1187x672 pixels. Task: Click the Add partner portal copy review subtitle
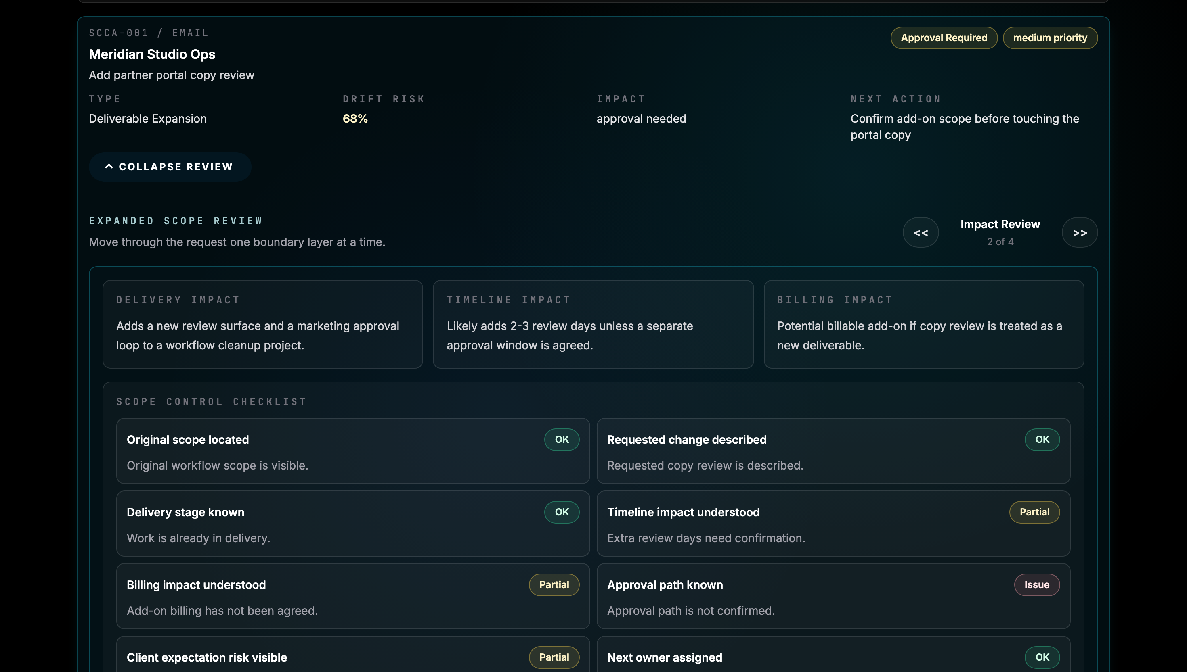[x=171, y=75]
